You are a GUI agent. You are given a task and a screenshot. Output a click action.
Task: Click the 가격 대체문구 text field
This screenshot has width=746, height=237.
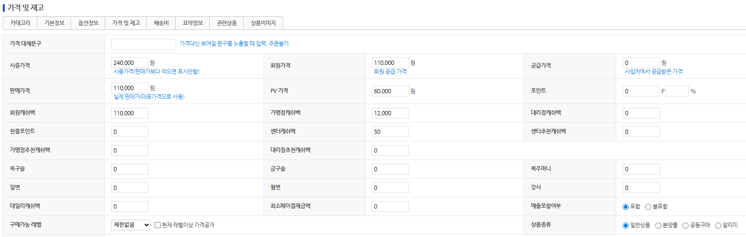[x=143, y=44]
